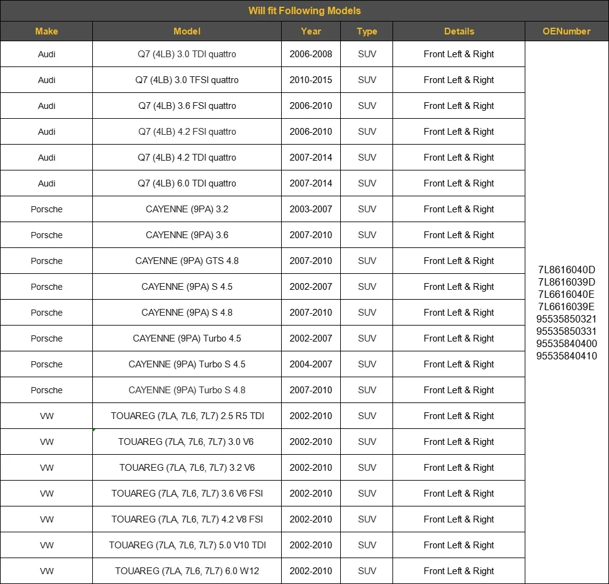Click 'Q7 (4LB) 3.6 FSI quattro' cell

click(x=187, y=106)
